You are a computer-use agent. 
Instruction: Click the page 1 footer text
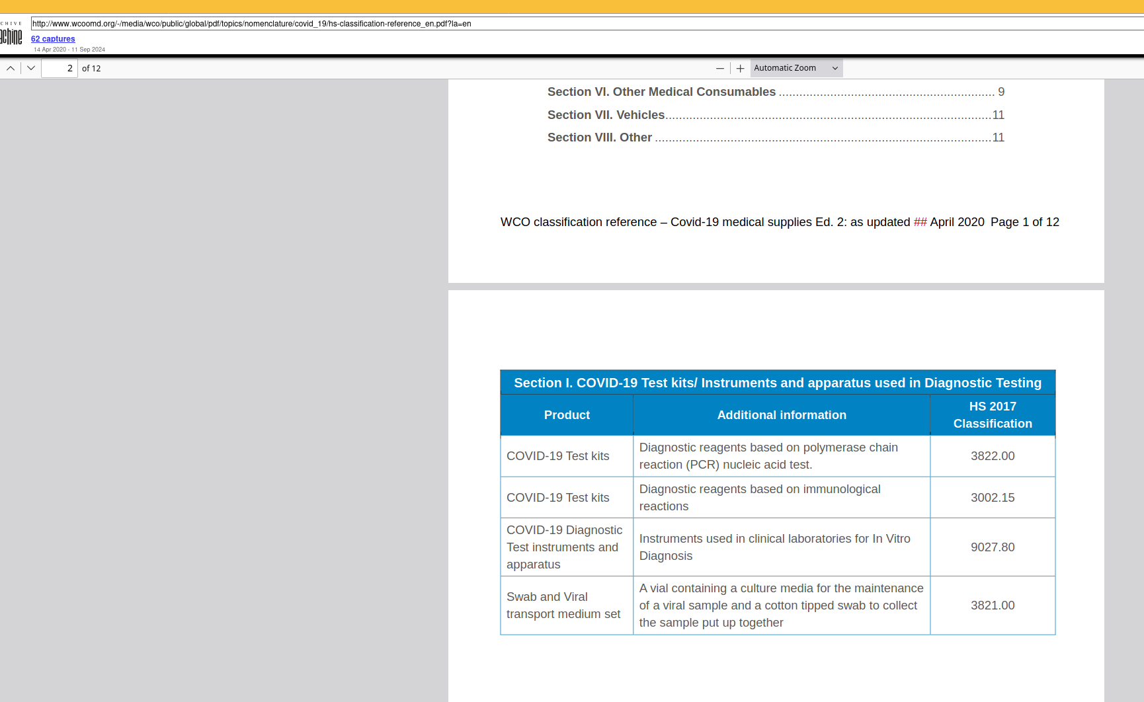(x=780, y=222)
